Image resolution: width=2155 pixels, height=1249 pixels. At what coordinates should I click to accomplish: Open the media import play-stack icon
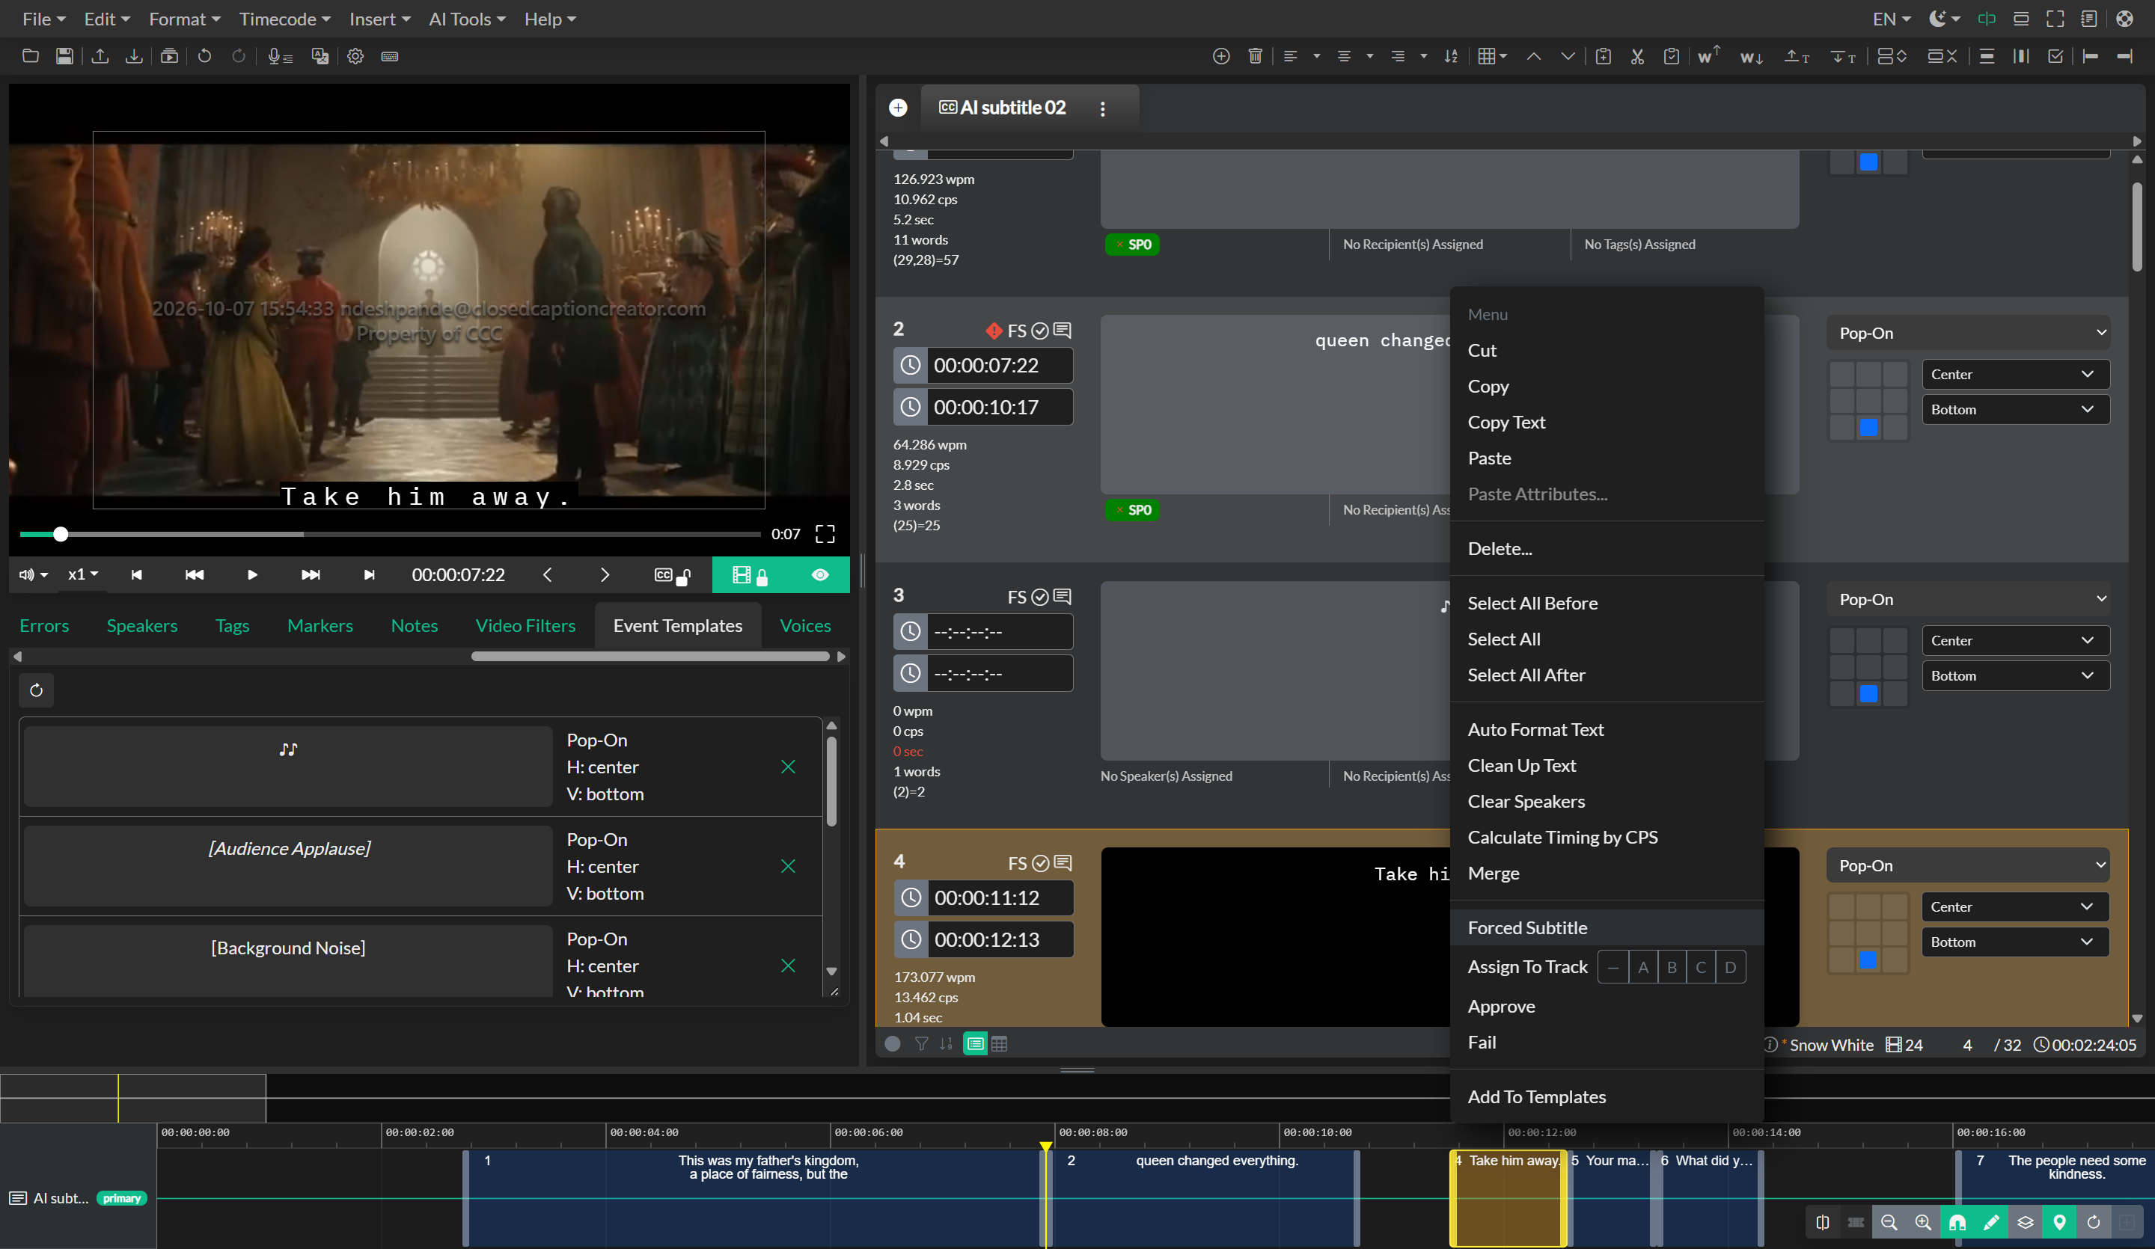click(x=169, y=56)
